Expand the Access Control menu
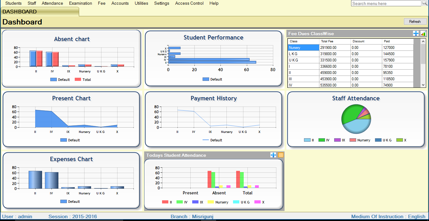The height and width of the screenshot is (221, 429). pyautogui.click(x=189, y=3)
